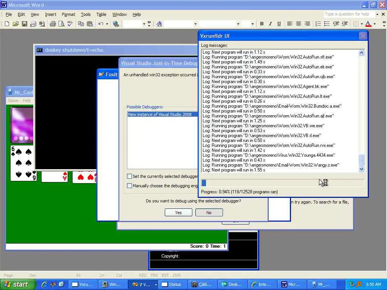This screenshot has width=387, height=290.
Task: Click the orange search tray icon
Action: (359, 284)
